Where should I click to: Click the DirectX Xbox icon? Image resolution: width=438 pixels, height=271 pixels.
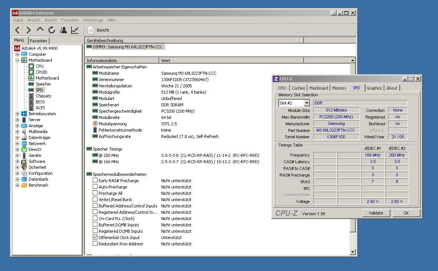[24, 149]
